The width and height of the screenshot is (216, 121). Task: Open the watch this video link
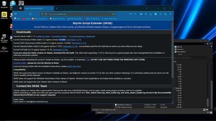74,67
